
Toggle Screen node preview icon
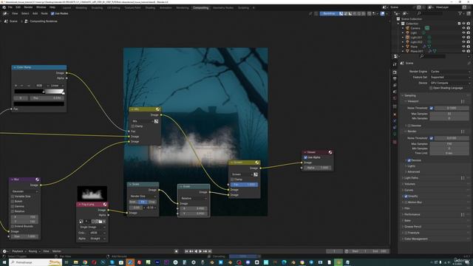click(x=257, y=163)
